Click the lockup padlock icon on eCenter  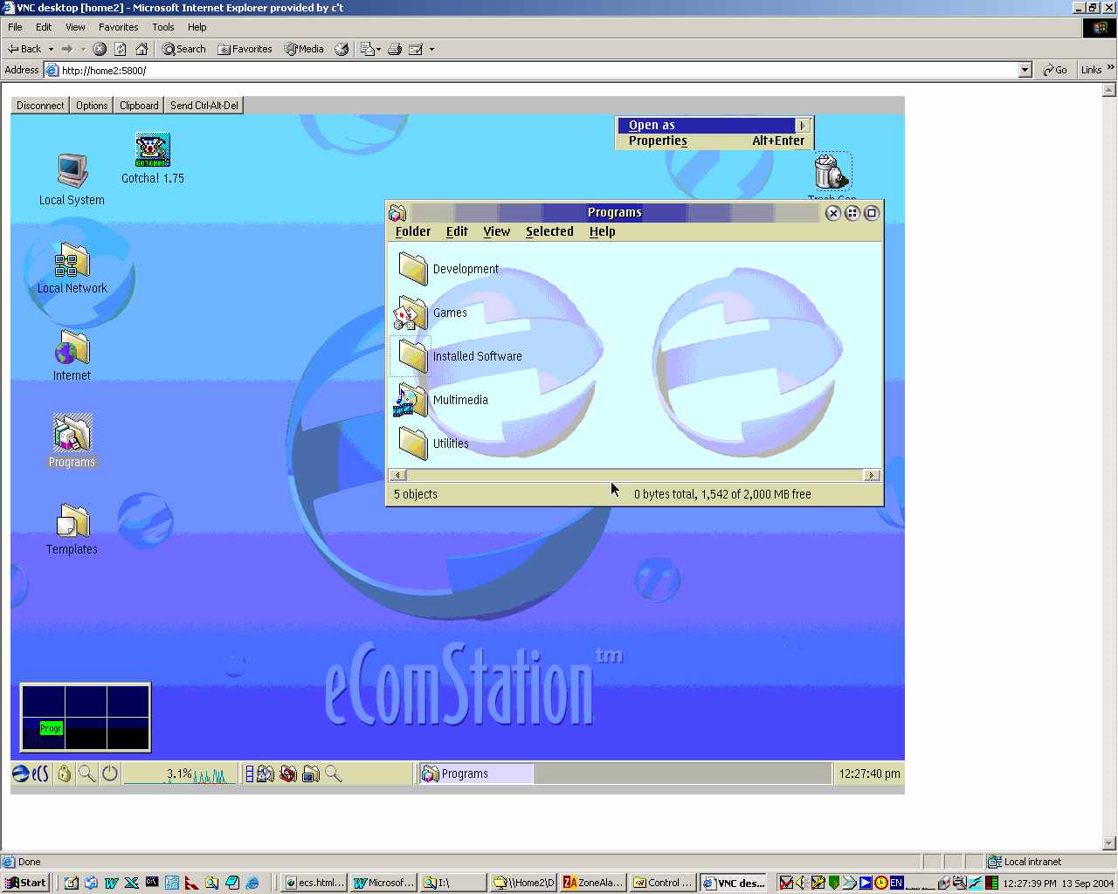[64, 774]
